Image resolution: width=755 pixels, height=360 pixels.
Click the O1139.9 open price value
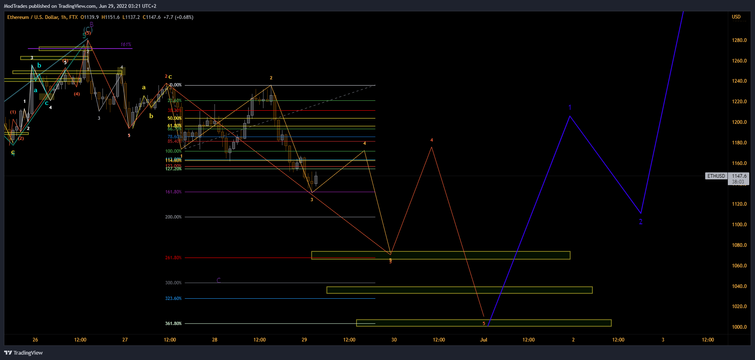tap(89, 17)
